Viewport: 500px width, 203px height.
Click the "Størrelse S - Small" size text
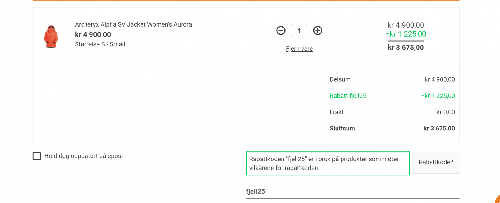click(x=100, y=44)
